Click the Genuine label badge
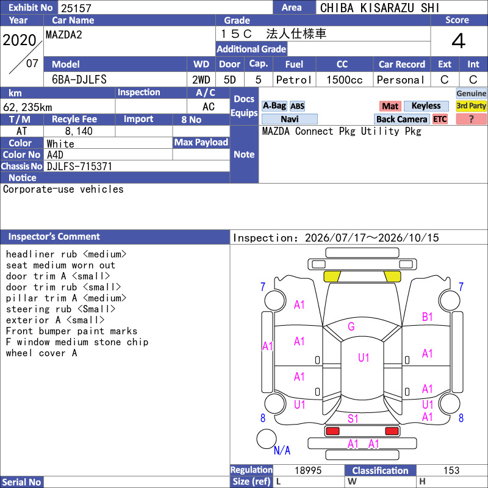 471,93
